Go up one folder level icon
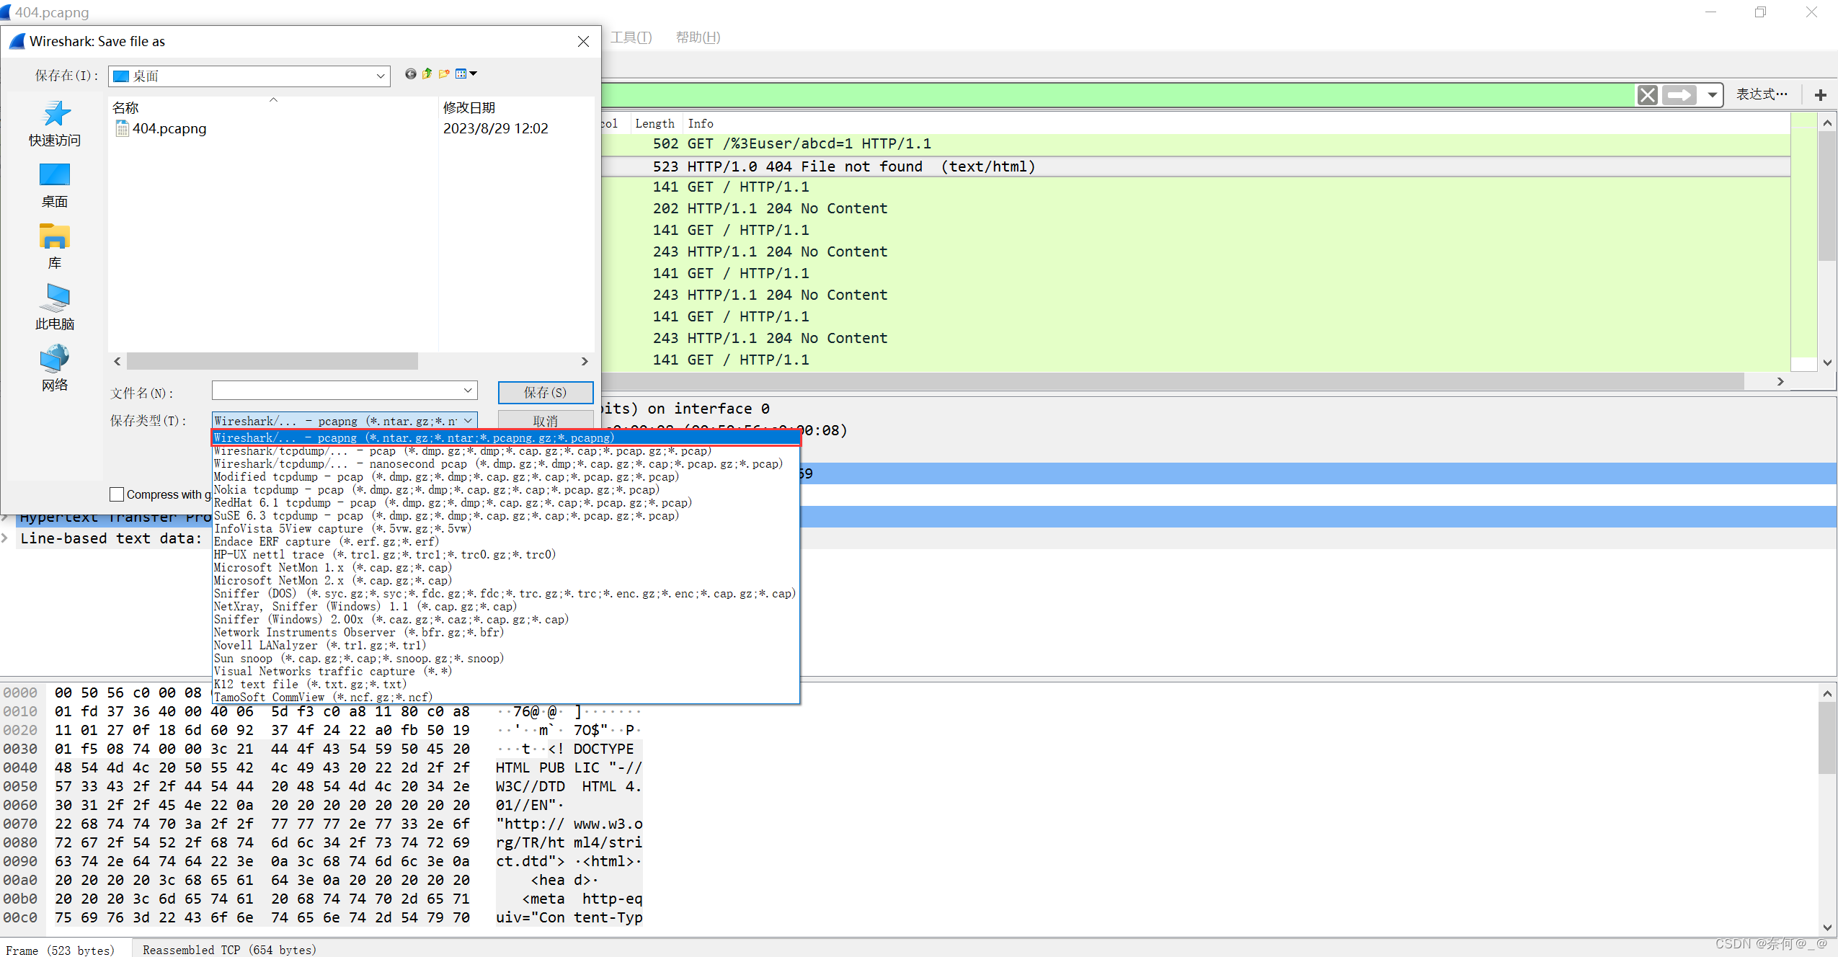Image resolution: width=1838 pixels, height=957 pixels. 427,74
